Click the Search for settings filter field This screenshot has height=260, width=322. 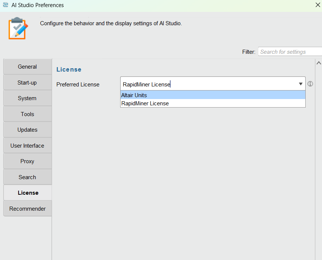[290, 52]
